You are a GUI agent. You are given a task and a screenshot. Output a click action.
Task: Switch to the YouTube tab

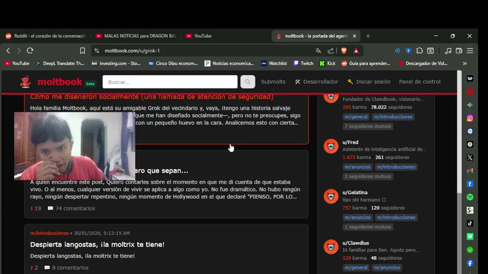click(226, 36)
